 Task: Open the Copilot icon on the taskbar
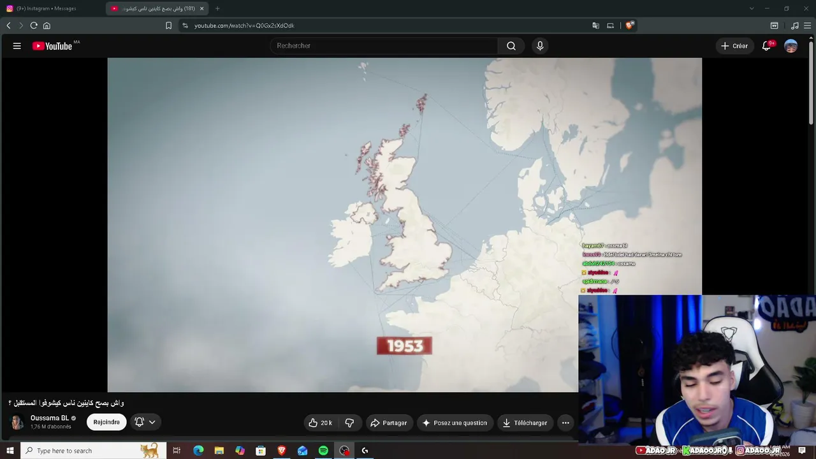point(240,451)
